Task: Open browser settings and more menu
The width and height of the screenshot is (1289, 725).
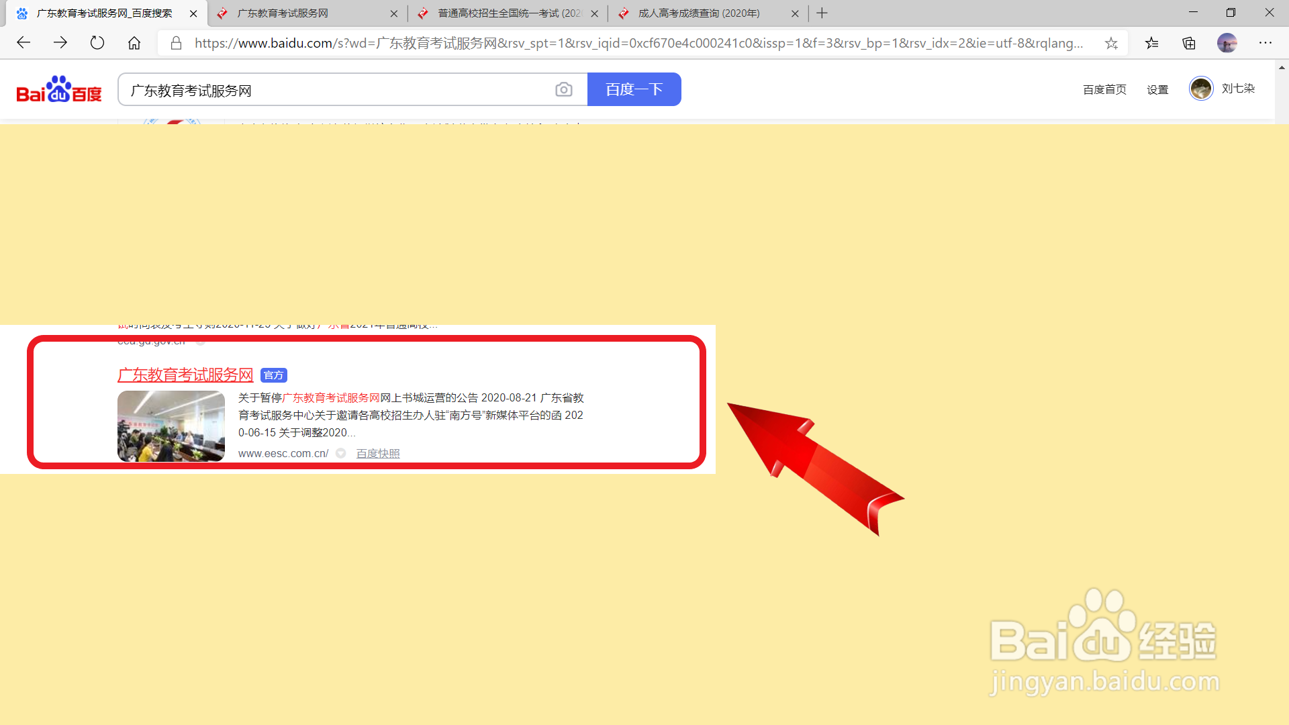Action: point(1266,43)
